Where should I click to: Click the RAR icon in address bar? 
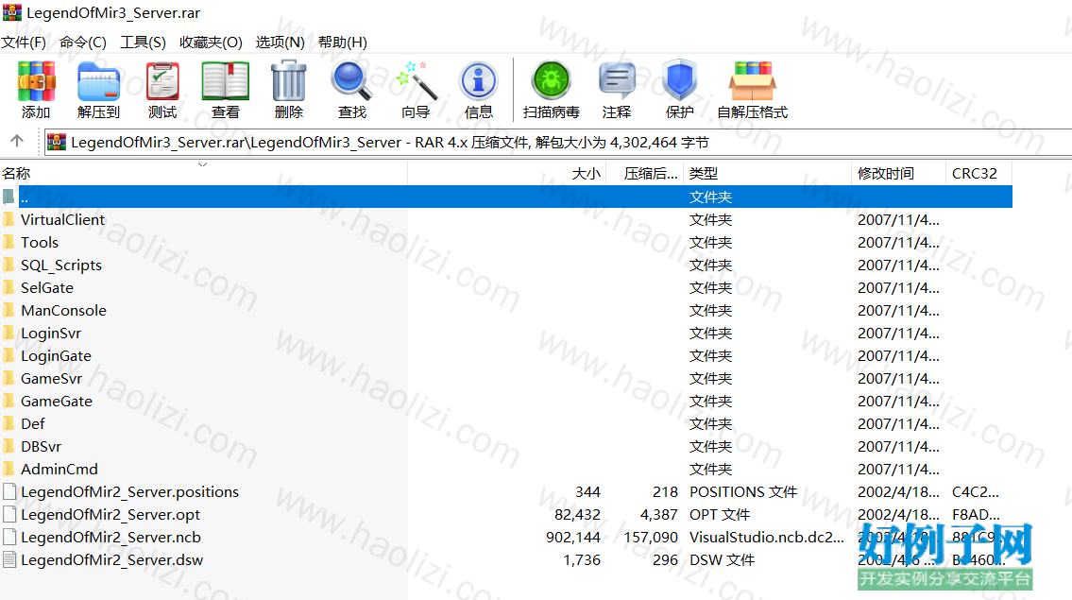[x=57, y=142]
